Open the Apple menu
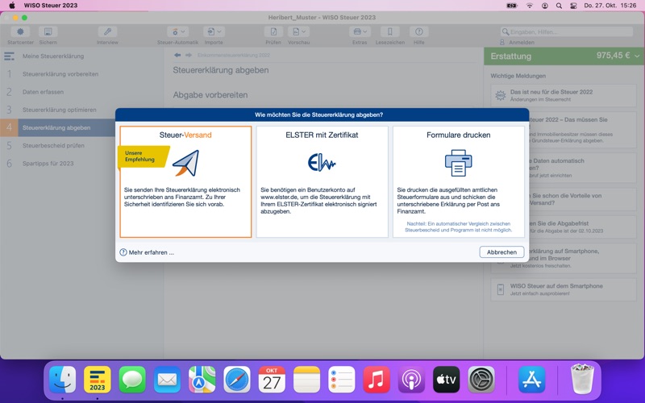Image resolution: width=645 pixels, height=403 pixels. (12, 6)
